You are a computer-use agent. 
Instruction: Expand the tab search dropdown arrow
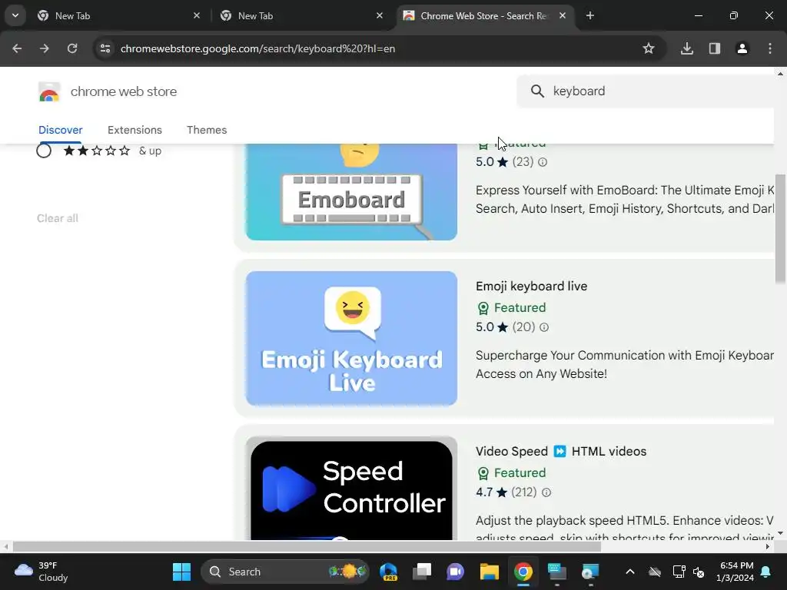(15, 15)
